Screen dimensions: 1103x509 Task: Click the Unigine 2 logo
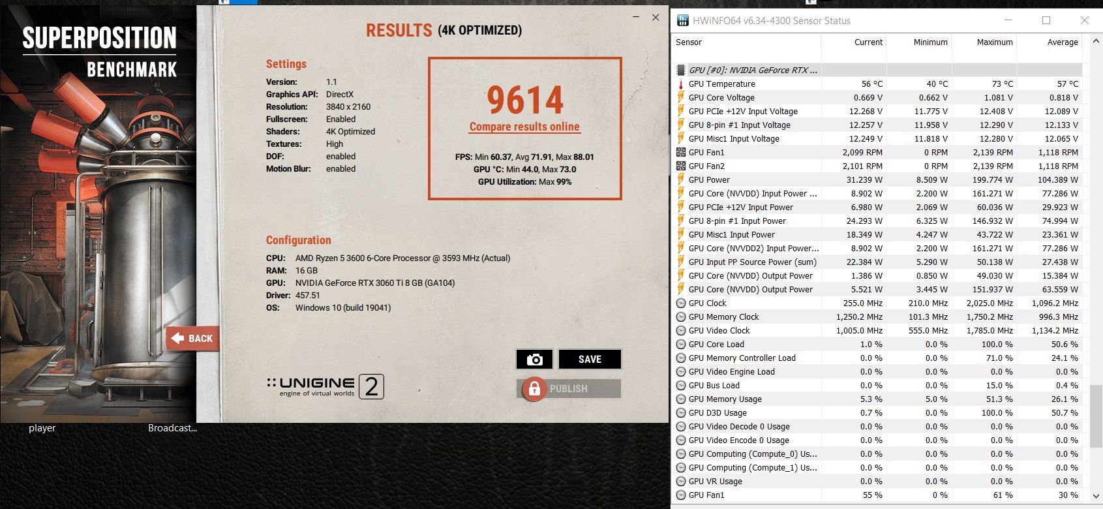coord(325,386)
